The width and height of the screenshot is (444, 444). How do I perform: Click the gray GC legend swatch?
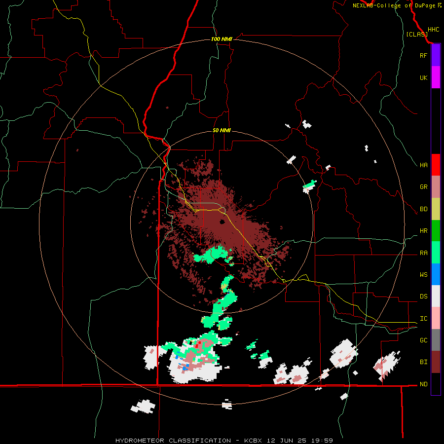(x=436, y=340)
